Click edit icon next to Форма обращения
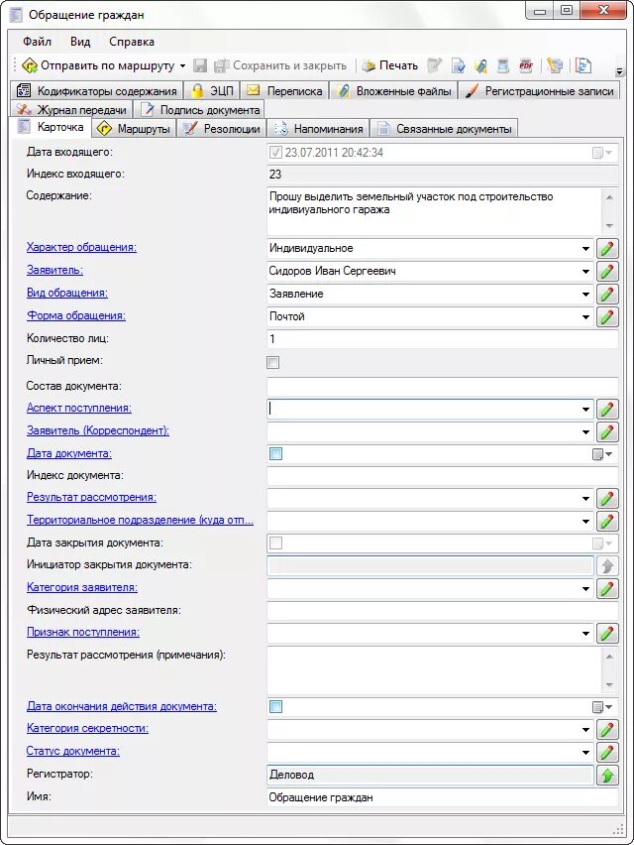The image size is (634, 845). [607, 317]
